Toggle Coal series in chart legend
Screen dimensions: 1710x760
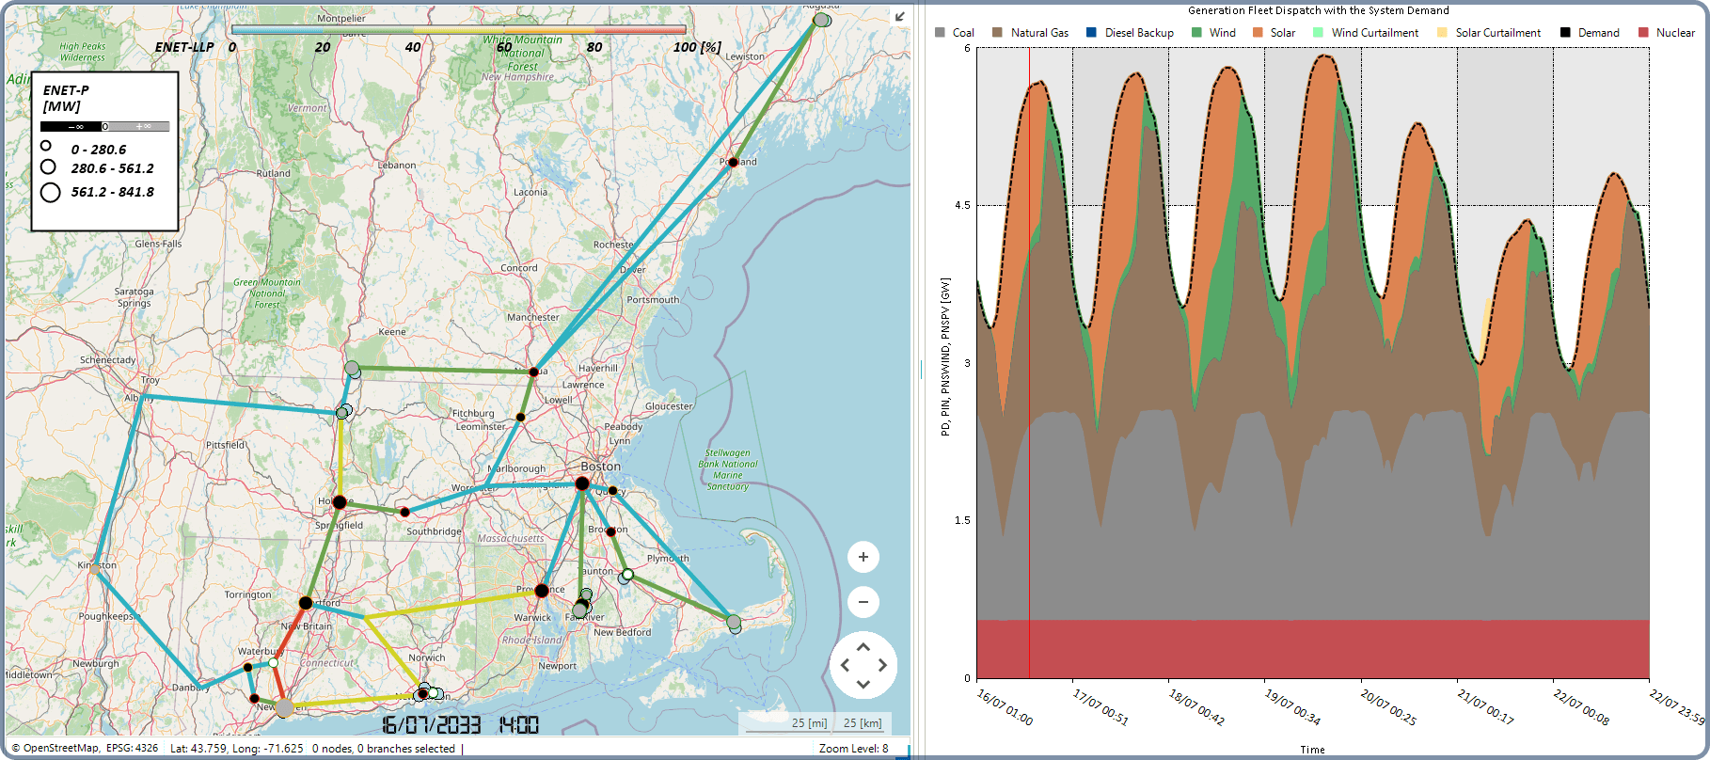click(x=955, y=33)
